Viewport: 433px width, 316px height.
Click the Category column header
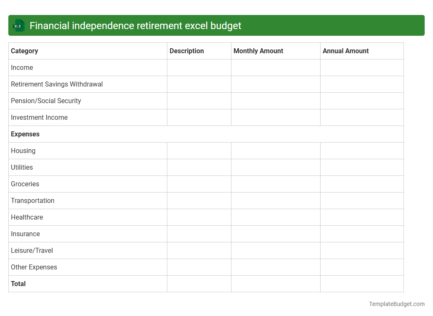coord(24,51)
